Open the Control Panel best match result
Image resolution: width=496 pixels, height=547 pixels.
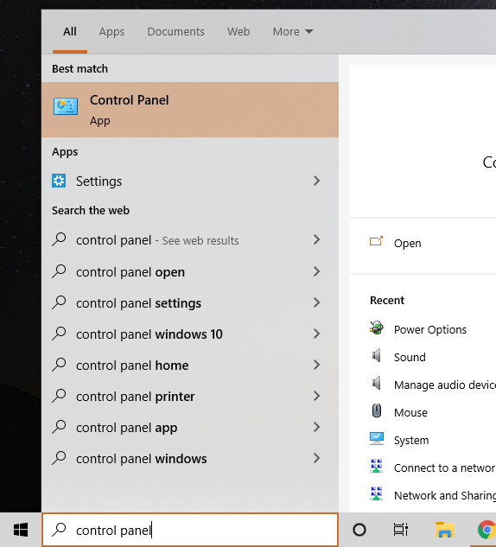point(190,110)
